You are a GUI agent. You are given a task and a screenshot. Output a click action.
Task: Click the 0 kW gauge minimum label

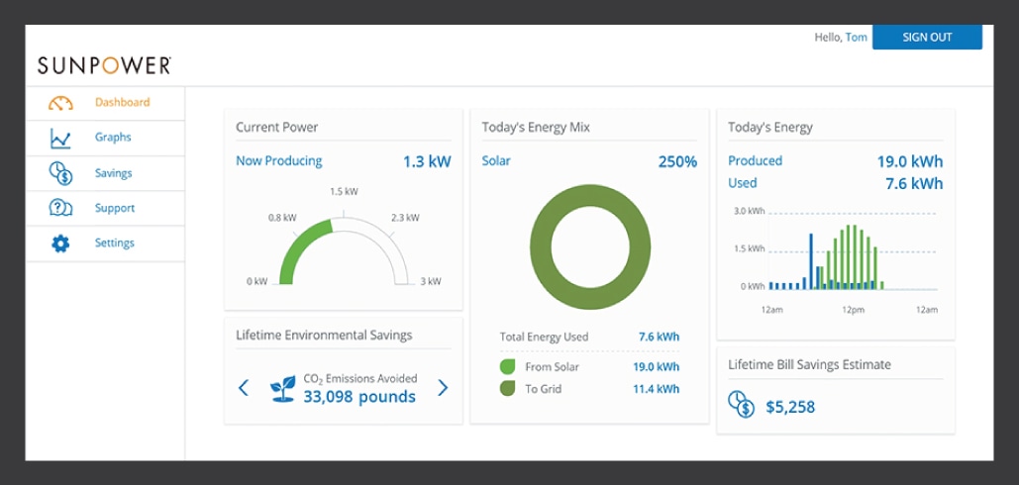click(x=256, y=281)
